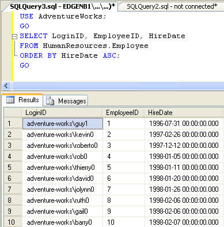Select results row header 7
The width and height of the screenshot is (224, 227).
click(13, 189)
